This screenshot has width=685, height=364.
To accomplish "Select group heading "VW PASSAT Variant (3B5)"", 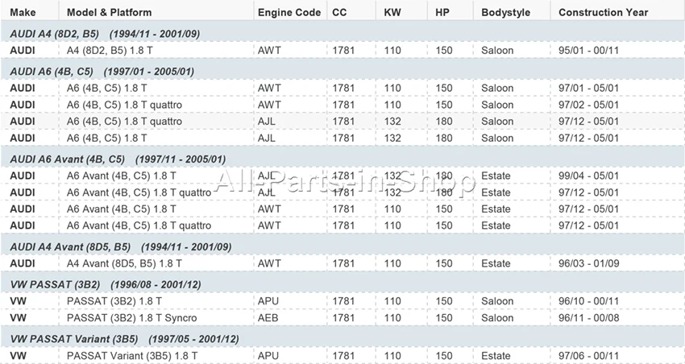I will coord(74,339).
